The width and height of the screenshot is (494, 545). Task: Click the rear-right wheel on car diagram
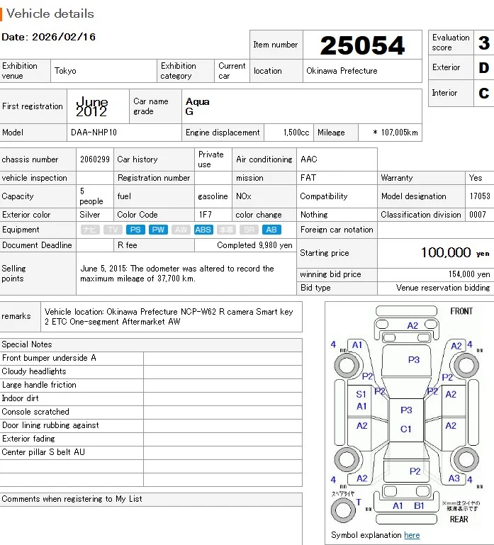point(466,459)
